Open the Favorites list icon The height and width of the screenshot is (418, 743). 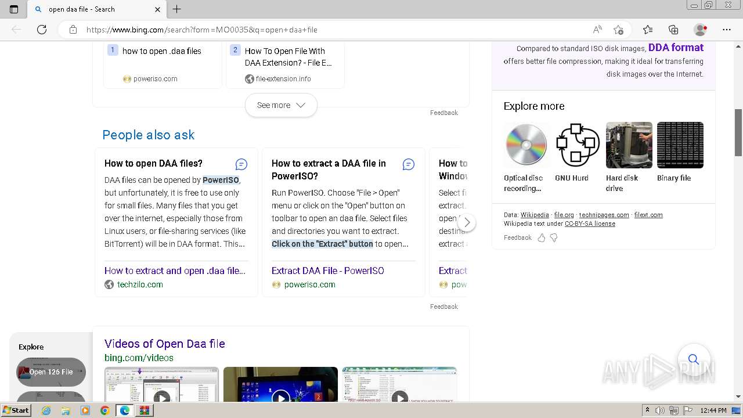point(648,30)
